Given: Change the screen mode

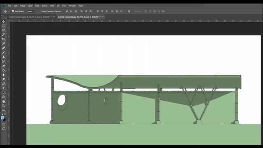Looking at the screenshot, I should pyautogui.click(x=3, y=129).
